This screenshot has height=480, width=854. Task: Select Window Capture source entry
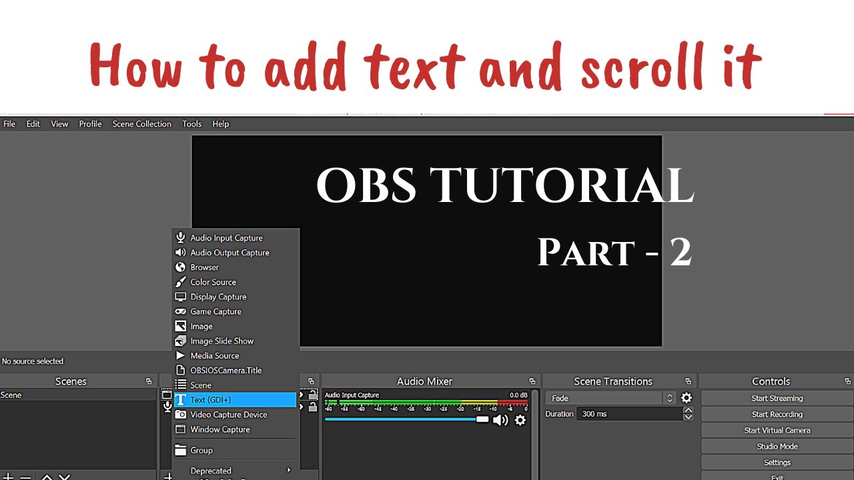235,429
